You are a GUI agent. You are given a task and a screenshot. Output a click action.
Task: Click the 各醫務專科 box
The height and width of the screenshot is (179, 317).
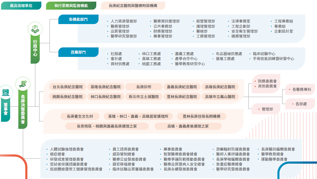(300, 90)
